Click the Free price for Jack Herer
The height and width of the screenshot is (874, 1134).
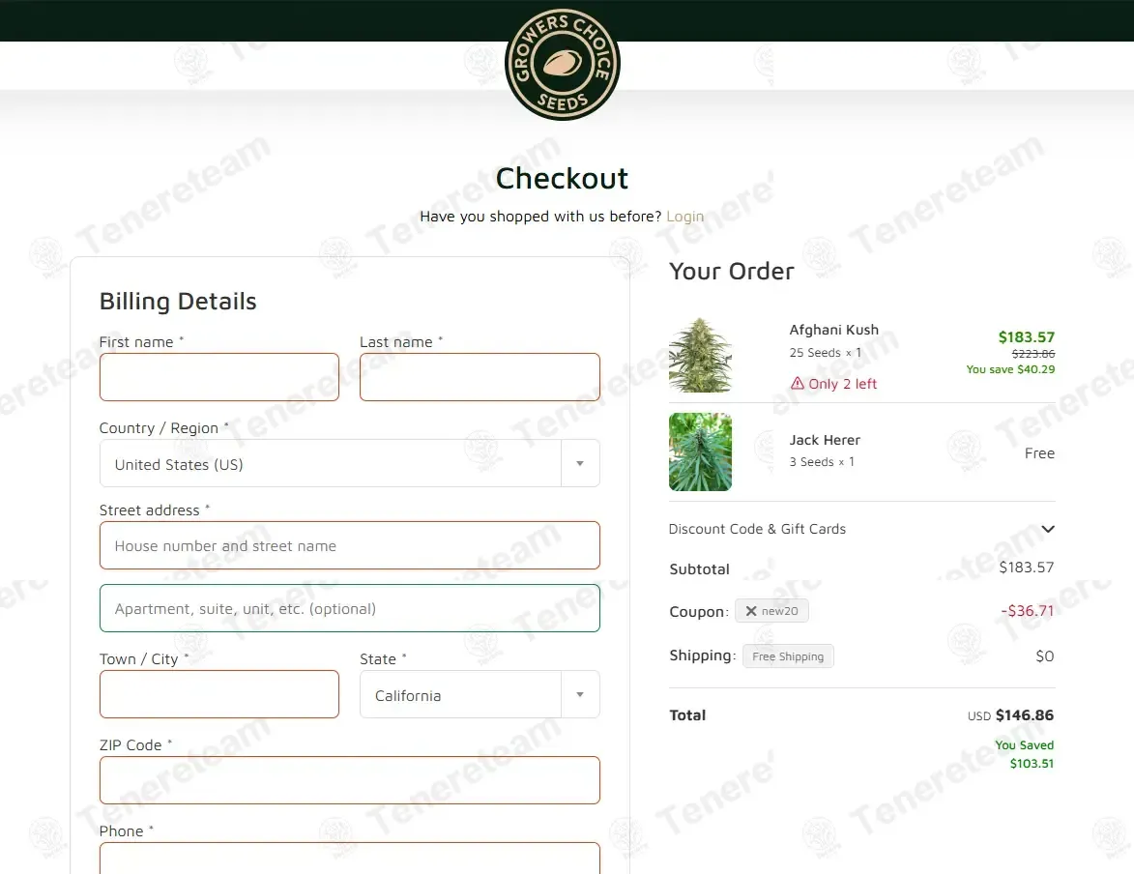[x=1039, y=452]
